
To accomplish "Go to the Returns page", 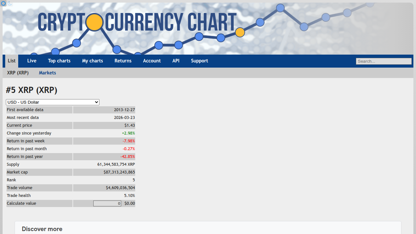I will [x=123, y=61].
